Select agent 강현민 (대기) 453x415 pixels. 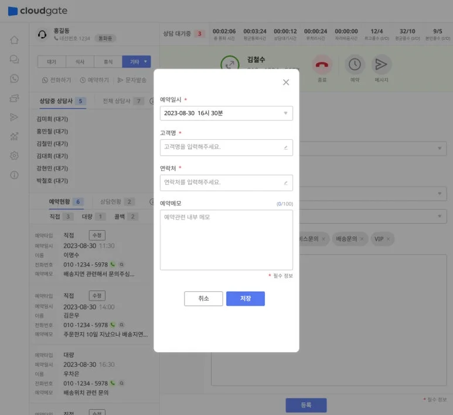click(52, 168)
